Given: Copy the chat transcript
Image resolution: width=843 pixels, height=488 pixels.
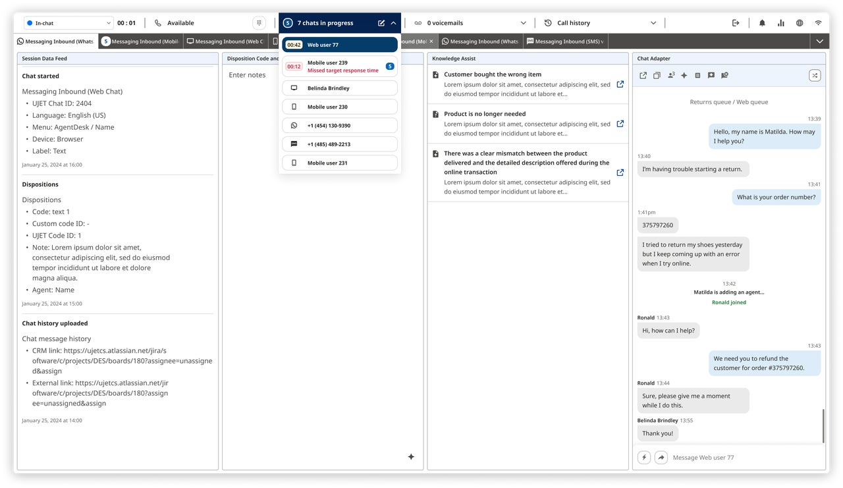Looking at the screenshot, I should click(x=657, y=75).
